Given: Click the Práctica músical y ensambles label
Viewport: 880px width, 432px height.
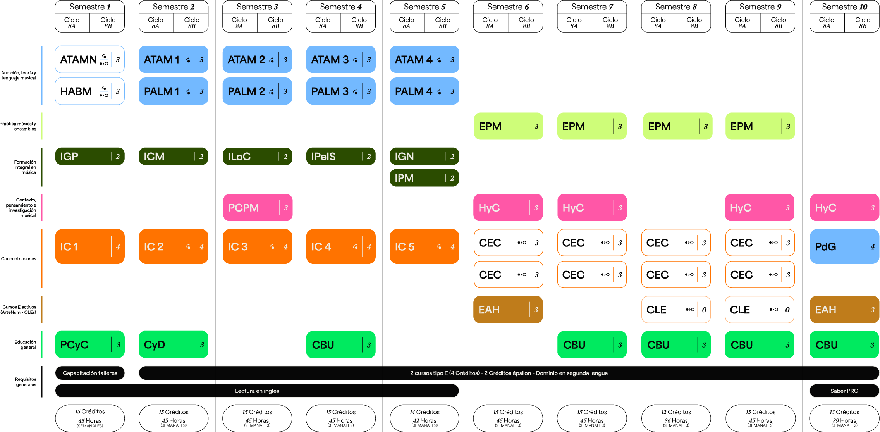Looking at the screenshot, I should click(18, 126).
